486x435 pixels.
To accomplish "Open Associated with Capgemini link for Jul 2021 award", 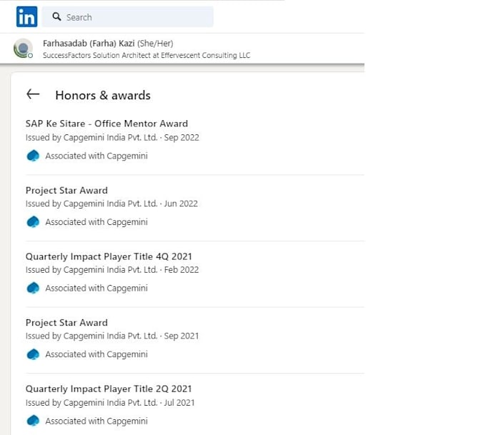I will pyautogui.click(x=96, y=421).
